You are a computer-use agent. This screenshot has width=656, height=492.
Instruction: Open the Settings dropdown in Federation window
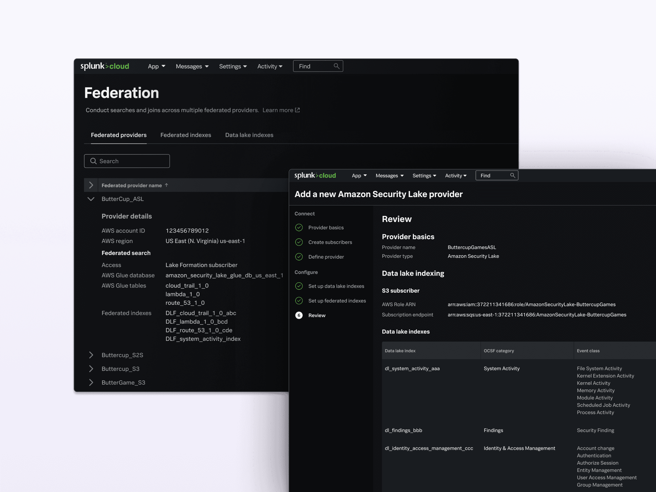pyautogui.click(x=233, y=66)
